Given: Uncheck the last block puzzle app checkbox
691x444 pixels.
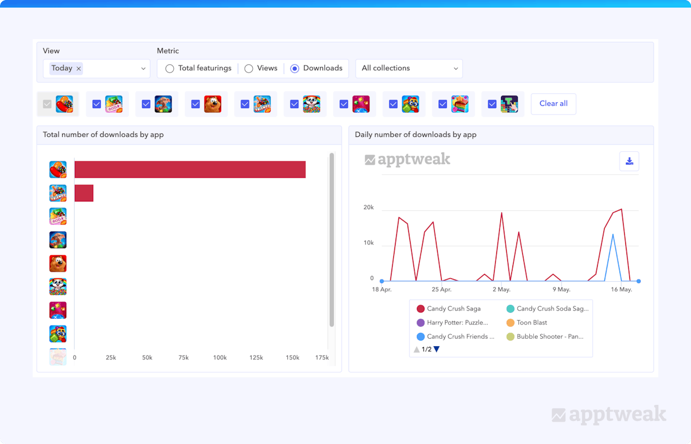Looking at the screenshot, I should tap(492, 104).
